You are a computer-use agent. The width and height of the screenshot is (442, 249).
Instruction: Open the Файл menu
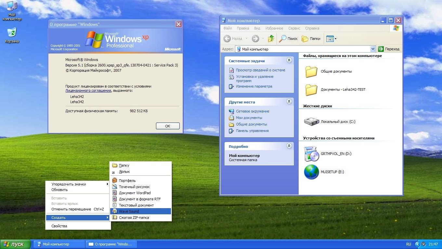tap(227, 28)
